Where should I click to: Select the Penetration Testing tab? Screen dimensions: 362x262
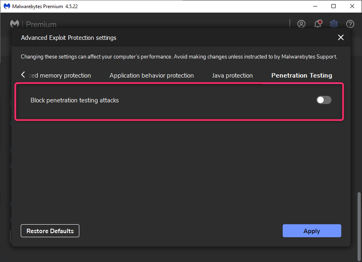click(301, 76)
